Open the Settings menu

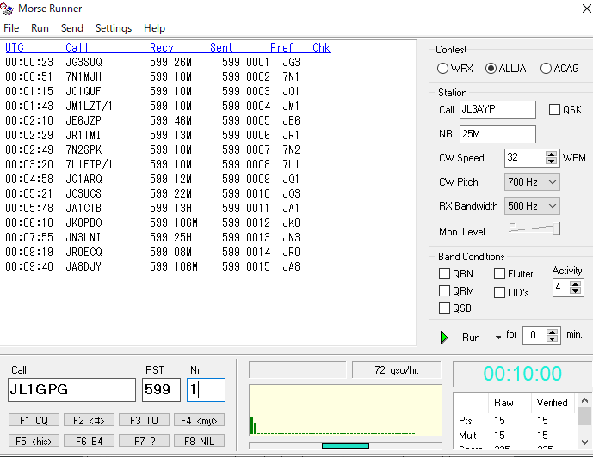pos(114,28)
